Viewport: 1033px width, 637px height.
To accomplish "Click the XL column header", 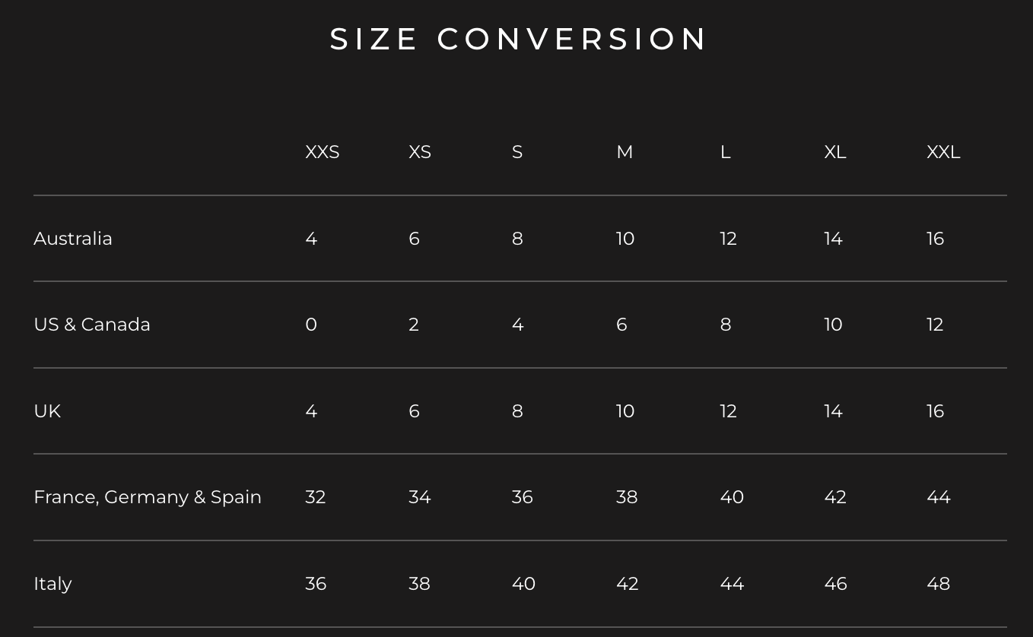I will pyautogui.click(x=834, y=152).
